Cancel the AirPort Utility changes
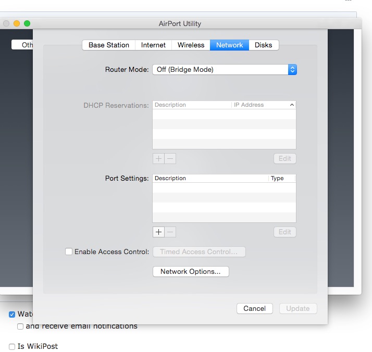 (255, 308)
